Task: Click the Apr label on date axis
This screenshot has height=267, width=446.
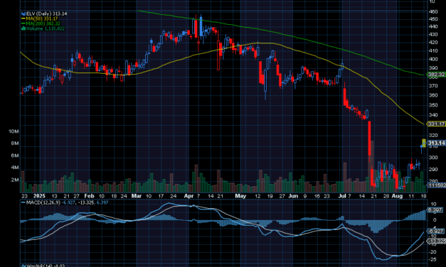Action: 189,196
